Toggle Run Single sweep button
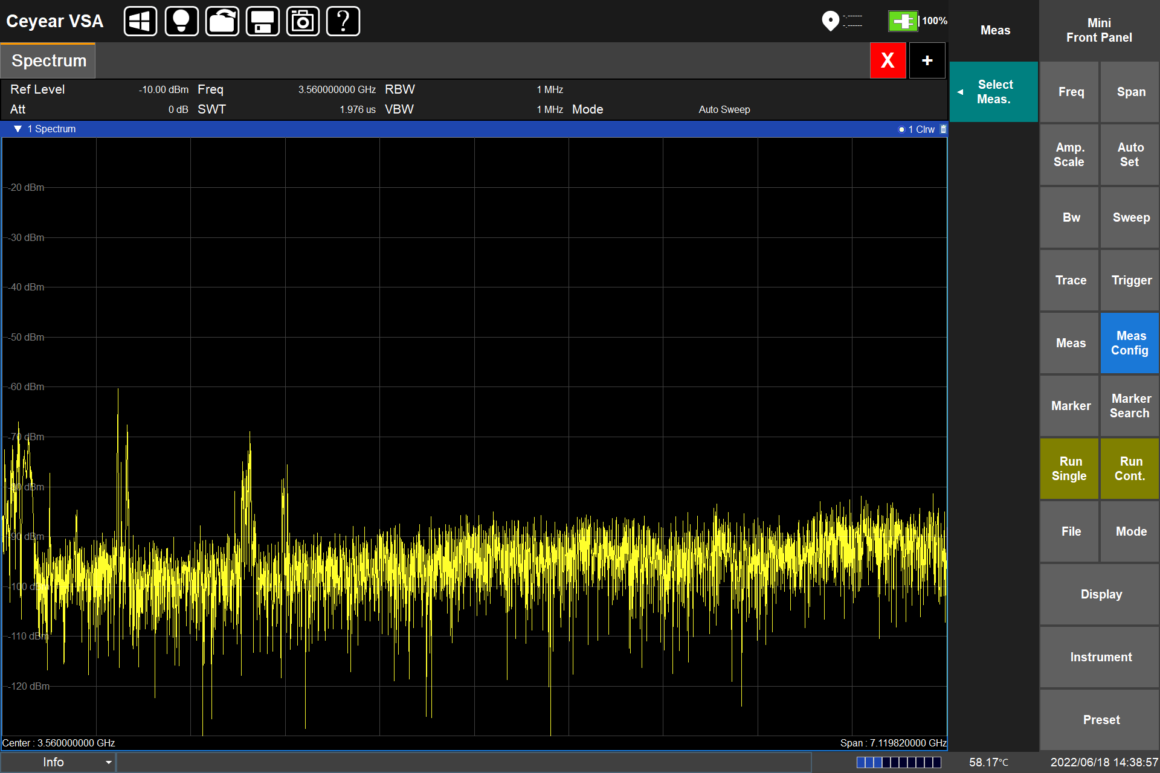 1069,469
